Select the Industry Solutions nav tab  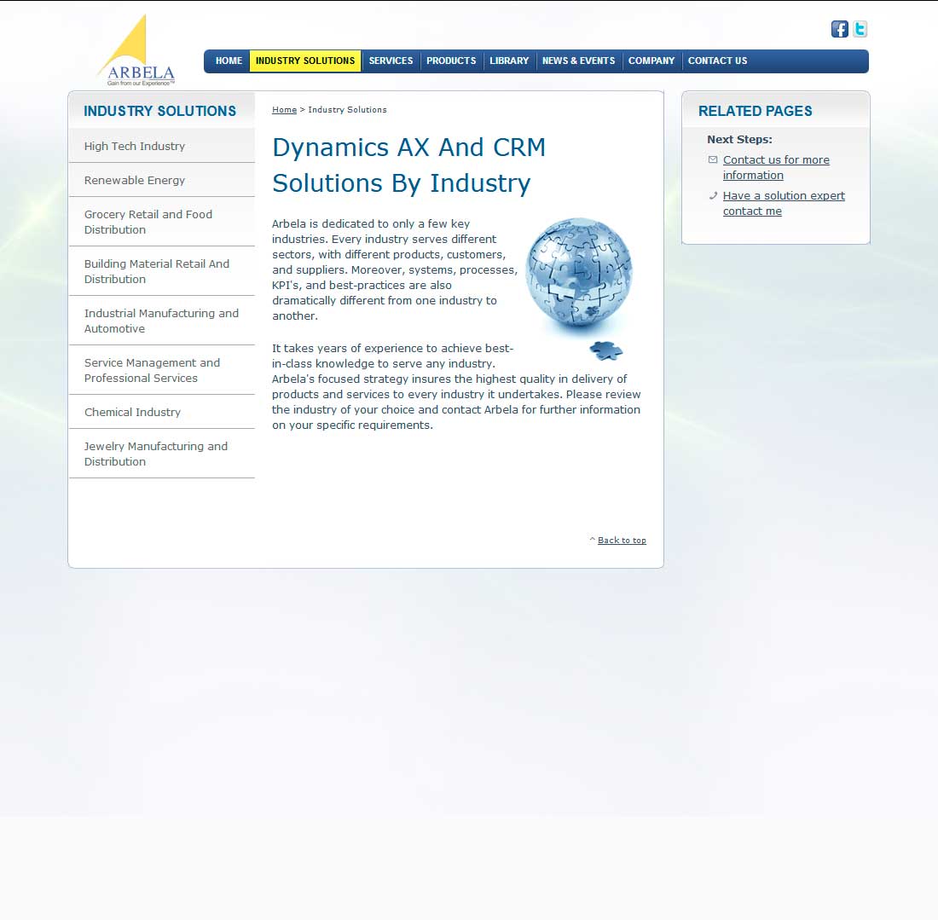[x=305, y=61]
